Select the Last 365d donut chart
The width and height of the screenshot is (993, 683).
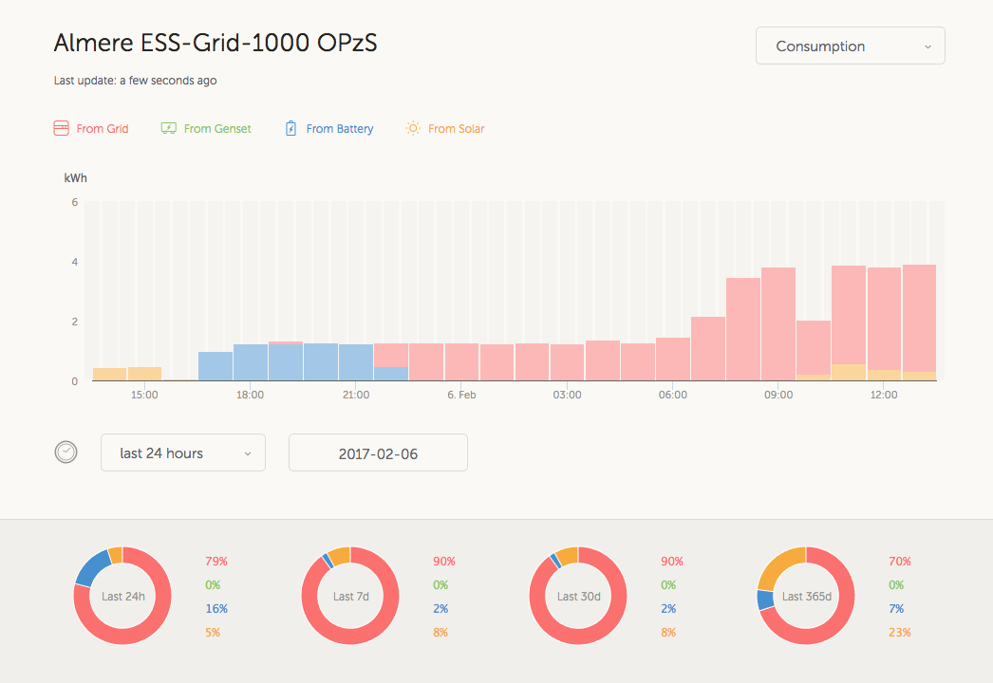(x=805, y=596)
